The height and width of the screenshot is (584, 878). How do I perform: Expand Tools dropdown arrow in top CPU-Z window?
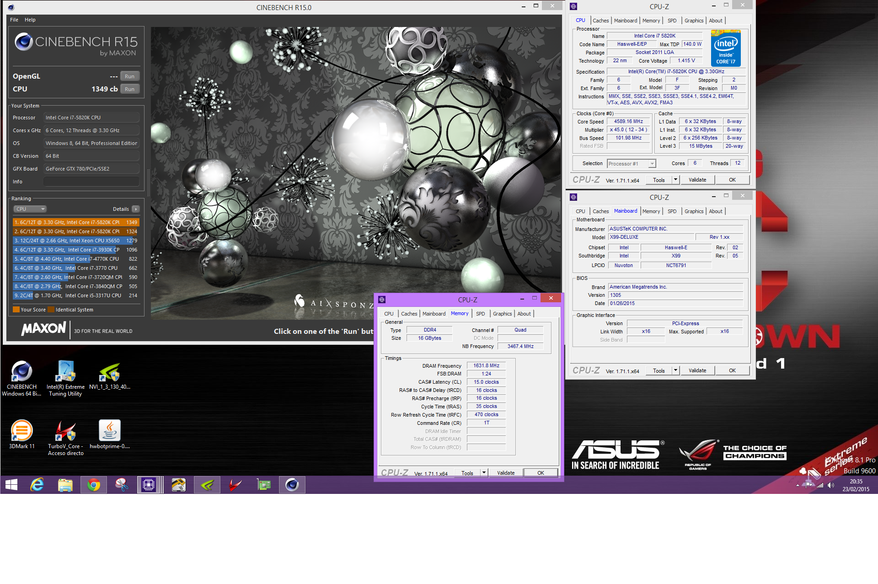[675, 180]
